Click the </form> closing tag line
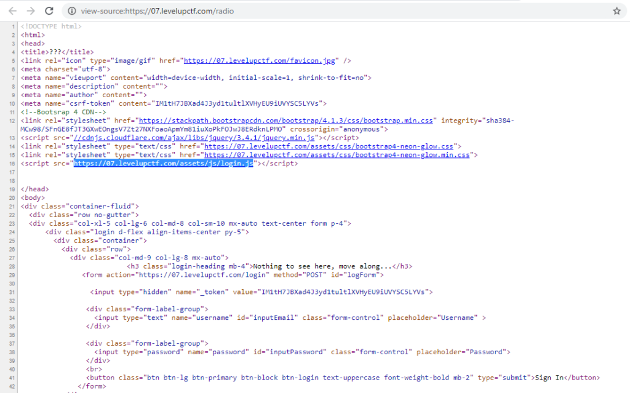Image resolution: width=630 pixels, height=393 pixels. point(92,386)
